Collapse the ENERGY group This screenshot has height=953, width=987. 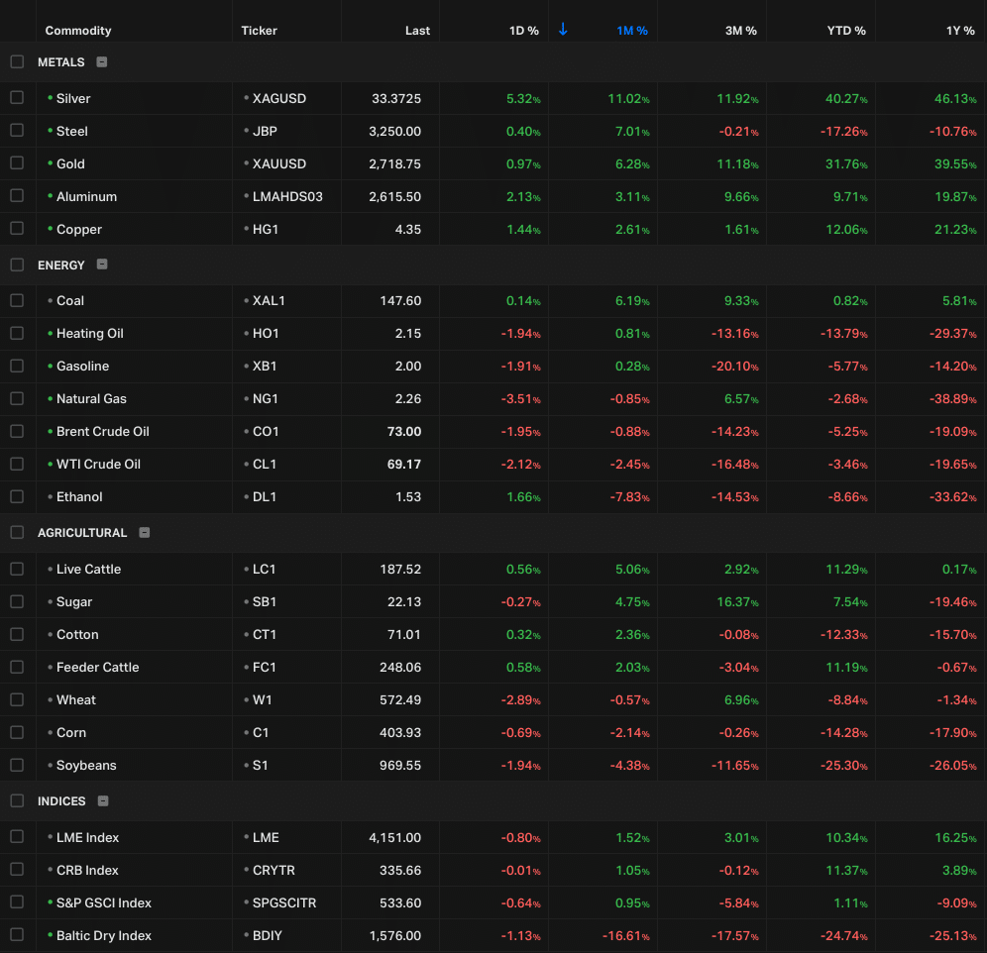(x=102, y=265)
